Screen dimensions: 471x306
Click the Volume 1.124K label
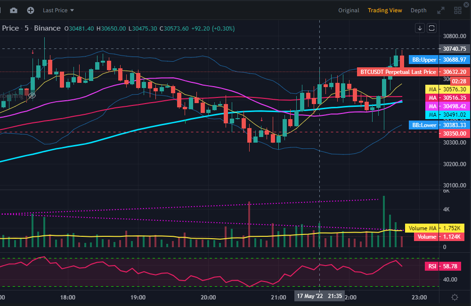tap(439, 237)
